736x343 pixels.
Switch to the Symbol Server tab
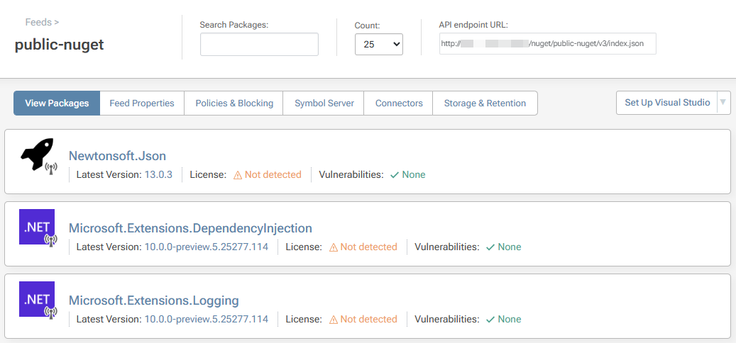(324, 103)
